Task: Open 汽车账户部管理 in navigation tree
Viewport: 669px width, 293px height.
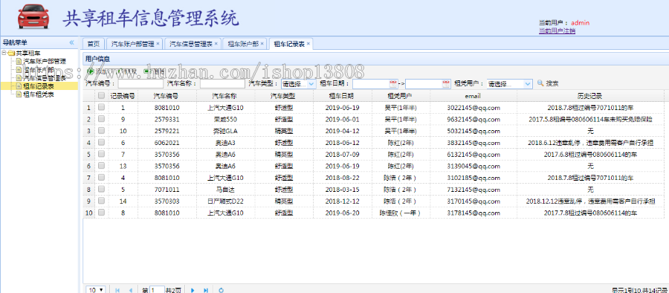Action: [45, 62]
